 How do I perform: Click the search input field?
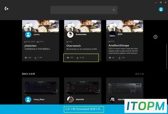point(84,10)
